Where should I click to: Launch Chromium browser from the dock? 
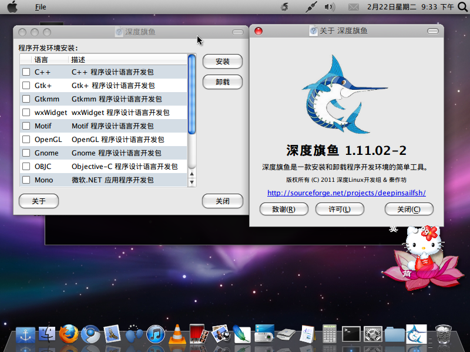(x=90, y=334)
